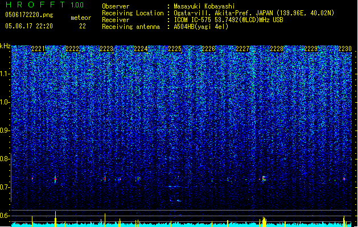Click the tallest yellow intensity spike before 2222
Viewport: 358px width, 227px height.
pos(55,219)
